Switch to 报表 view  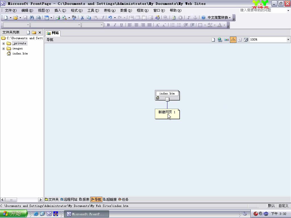(x=84, y=200)
